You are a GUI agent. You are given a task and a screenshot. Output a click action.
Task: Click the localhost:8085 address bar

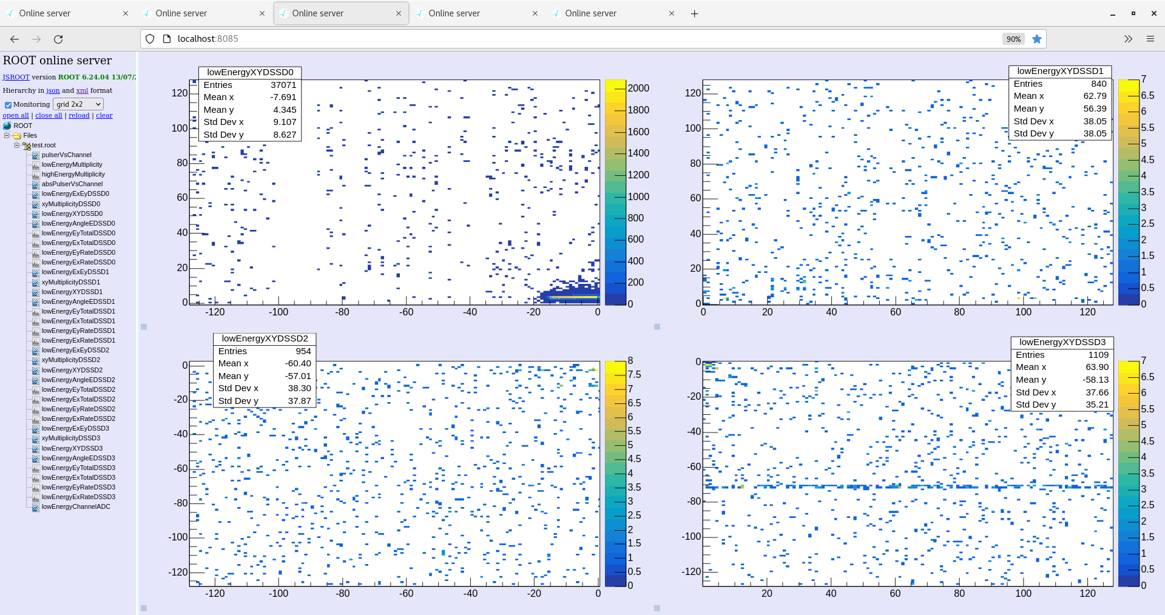click(x=546, y=39)
